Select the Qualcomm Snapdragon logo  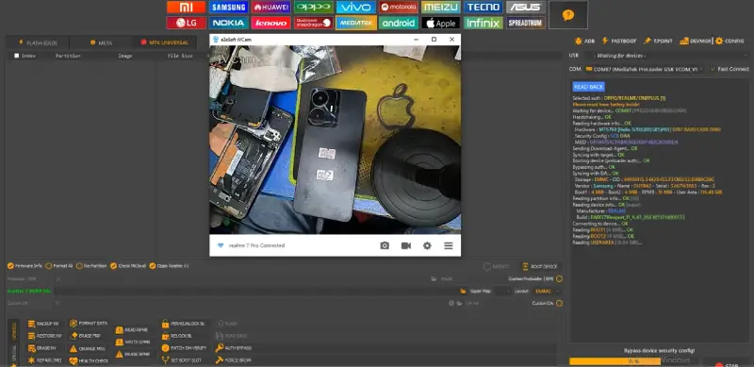[x=314, y=23]
